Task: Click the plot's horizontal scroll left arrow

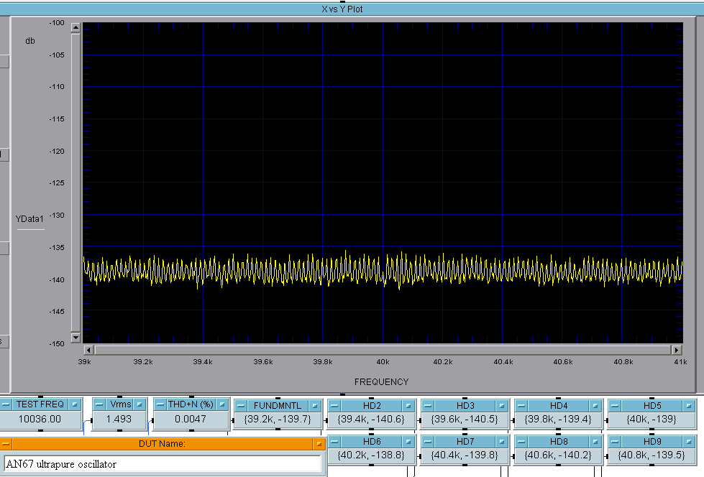Action: coord(88,350)
